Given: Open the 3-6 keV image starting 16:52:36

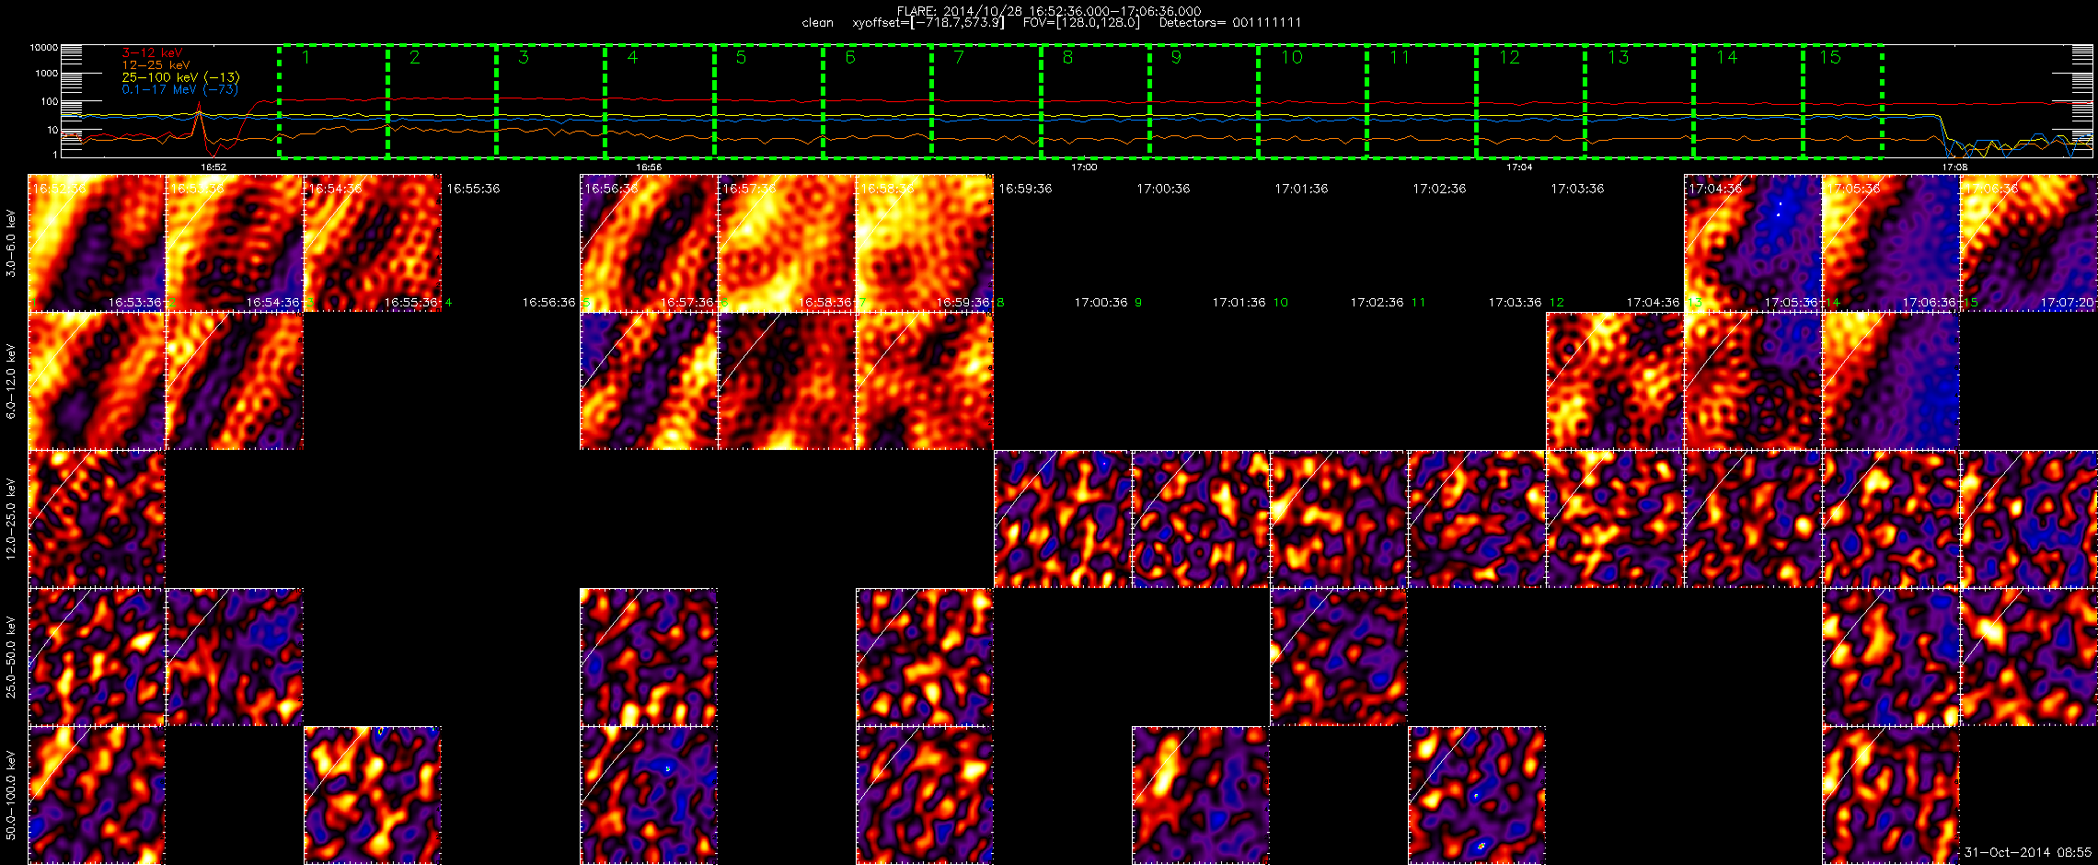Looking at the screenshot, I should 97,243.
